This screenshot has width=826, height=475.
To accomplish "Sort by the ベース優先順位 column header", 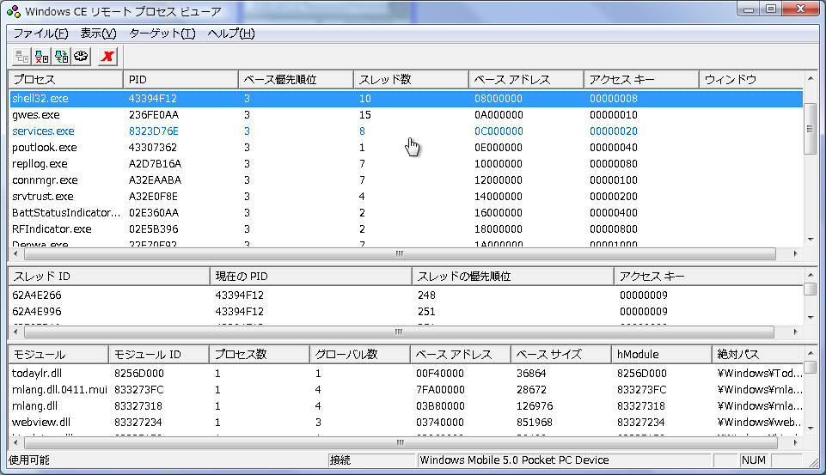I will (296, 80).
